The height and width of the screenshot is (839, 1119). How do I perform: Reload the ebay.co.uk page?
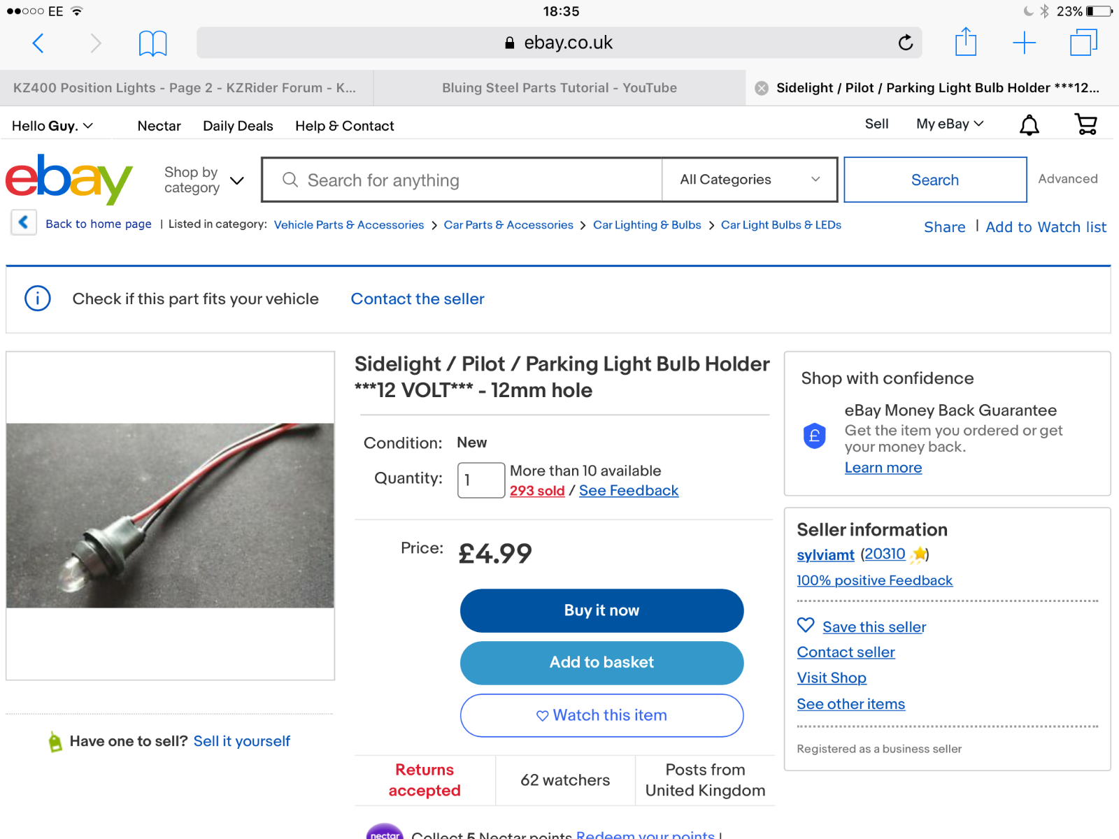click(906, 43)
